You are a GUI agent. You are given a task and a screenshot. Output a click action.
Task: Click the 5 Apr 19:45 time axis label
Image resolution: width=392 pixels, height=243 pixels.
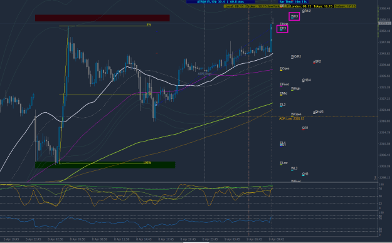[11, 239]
